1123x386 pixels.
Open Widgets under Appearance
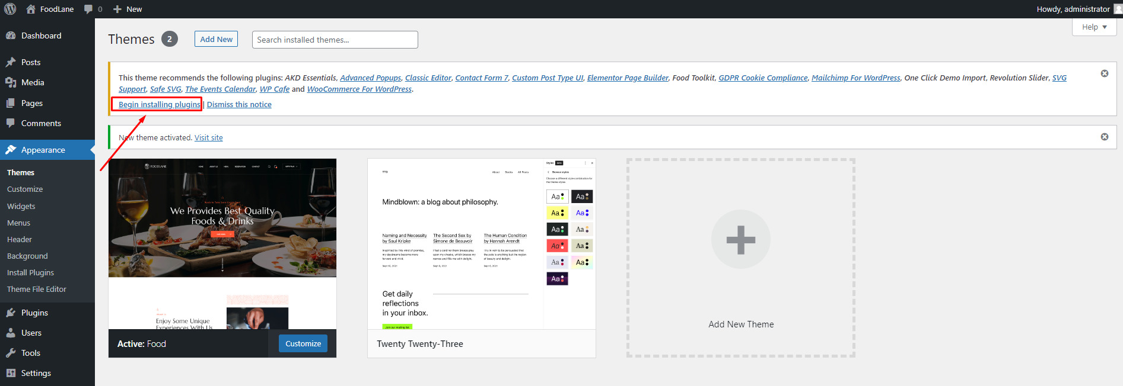21,206
